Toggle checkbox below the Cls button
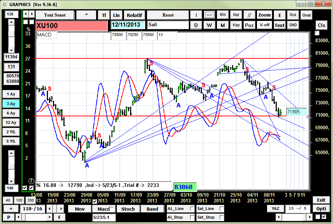The width and height of the screenshot is (333, 224). coord(317,33)
